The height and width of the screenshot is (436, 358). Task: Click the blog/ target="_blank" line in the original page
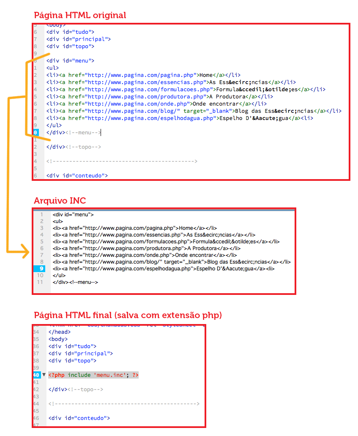coord(194,111)
